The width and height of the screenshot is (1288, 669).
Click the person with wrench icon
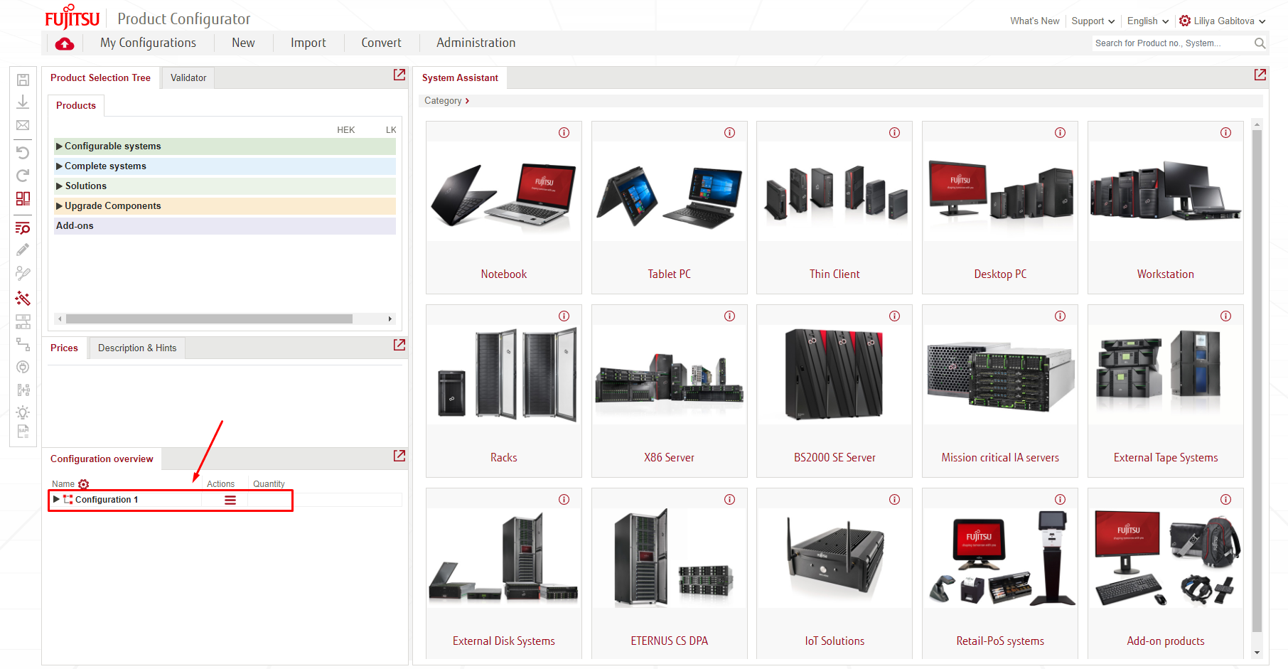tap(23, 274)
